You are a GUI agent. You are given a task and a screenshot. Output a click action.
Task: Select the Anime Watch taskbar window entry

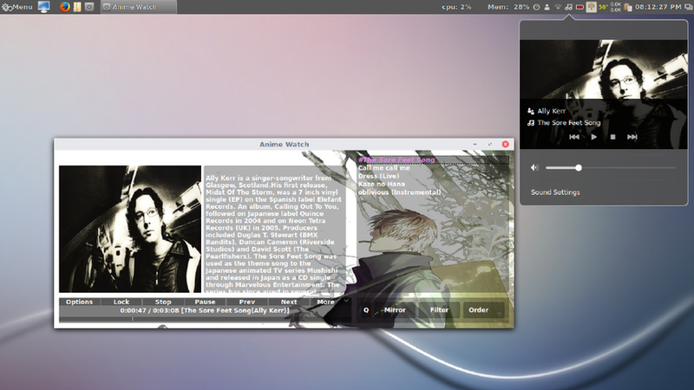point(139,7)
